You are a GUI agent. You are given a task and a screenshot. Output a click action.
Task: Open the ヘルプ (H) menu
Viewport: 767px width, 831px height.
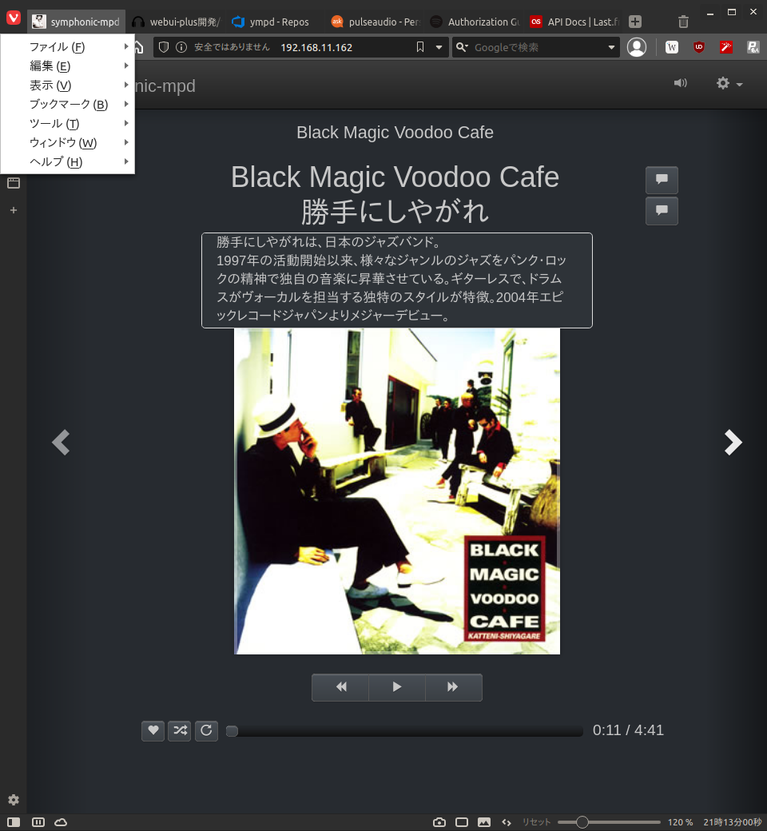67,161
